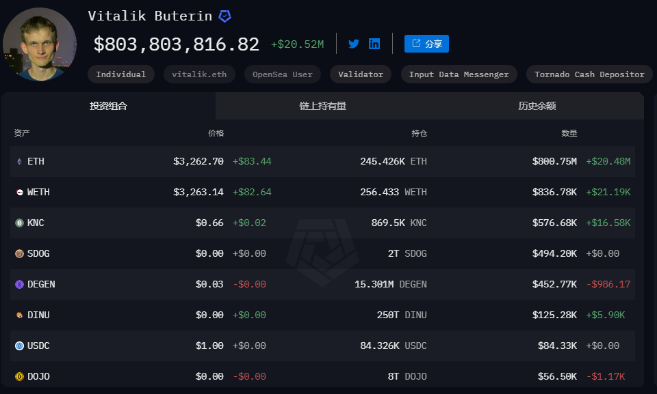The image size is (657, 394).
Task: Click Vitalik Buterin's profile photo
Action: click(40, 44)
